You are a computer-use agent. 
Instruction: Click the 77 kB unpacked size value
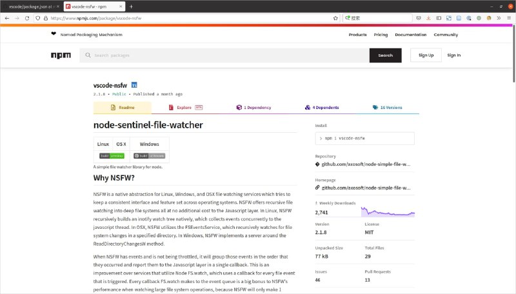321,256
